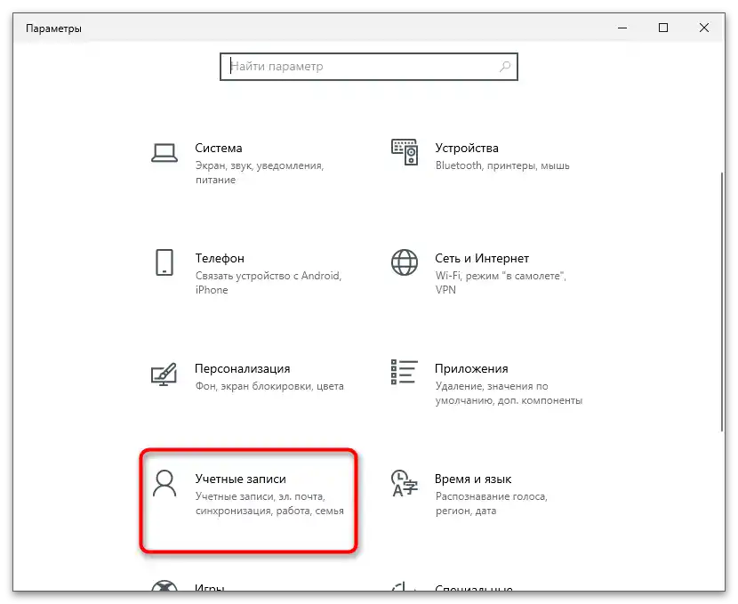Open the Устройства keyboard and speaker icon
738x604 pixels.
(405, 152)
